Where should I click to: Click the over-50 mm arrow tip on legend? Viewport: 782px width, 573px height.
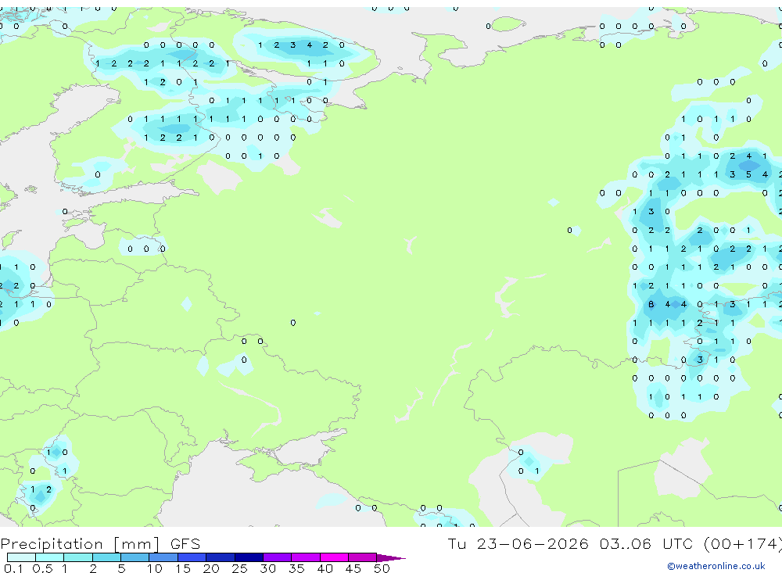point(391,558)
